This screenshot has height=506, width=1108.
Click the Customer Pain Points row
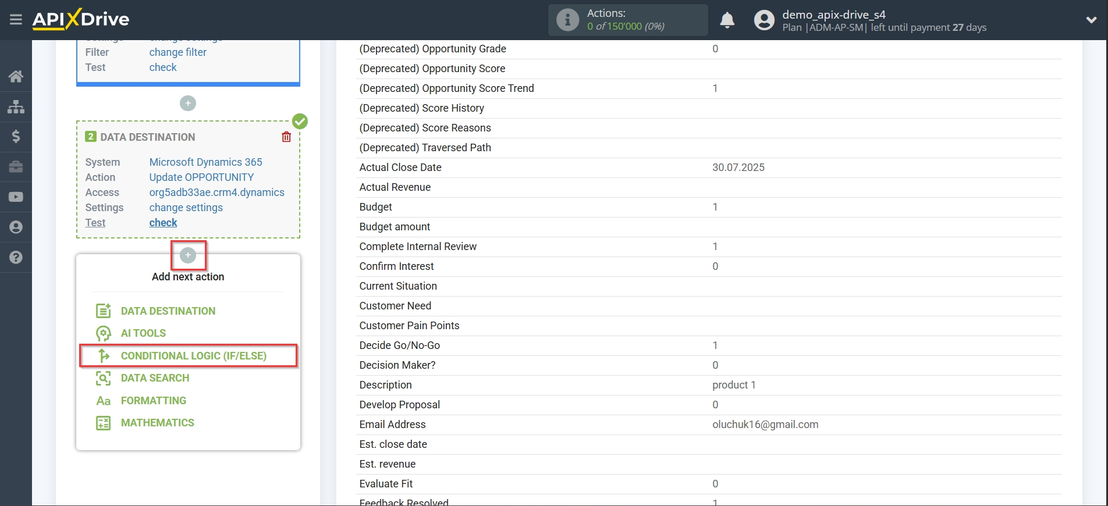pos(709,326)
